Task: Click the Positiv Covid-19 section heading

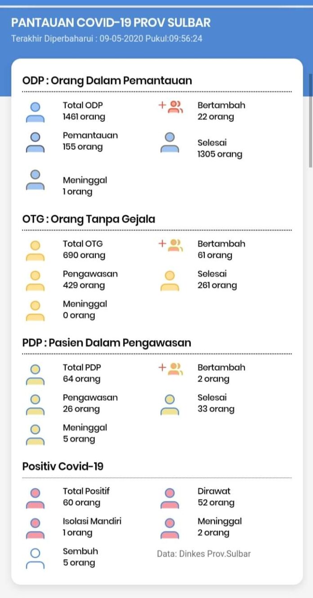Action: pyautogui.click(x=63, y=466)
